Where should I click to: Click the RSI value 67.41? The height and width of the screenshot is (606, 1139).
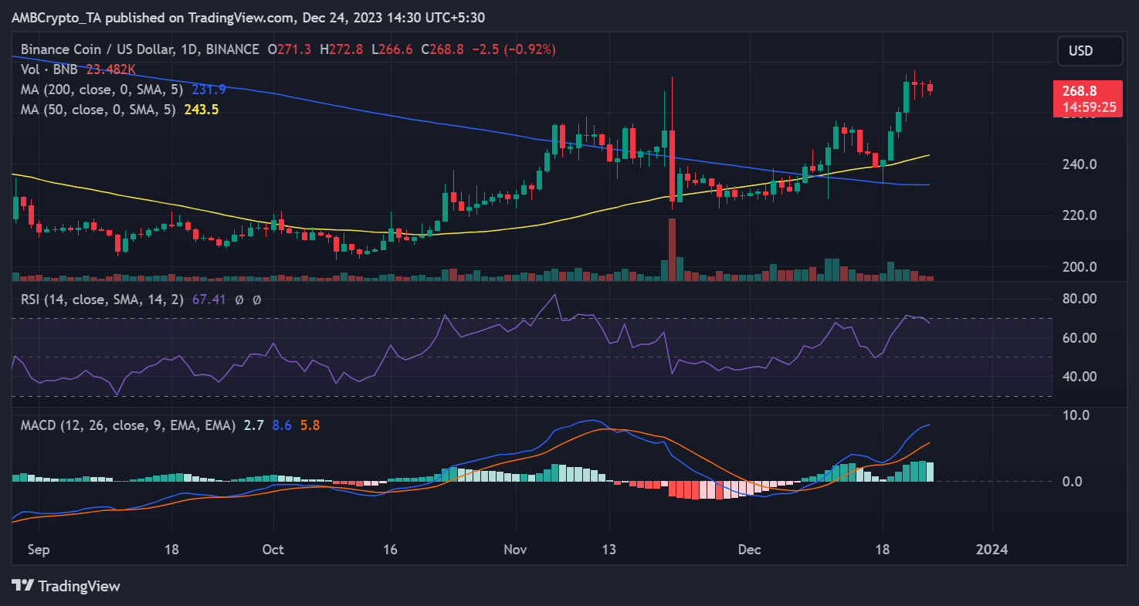[x=208, y=299]
